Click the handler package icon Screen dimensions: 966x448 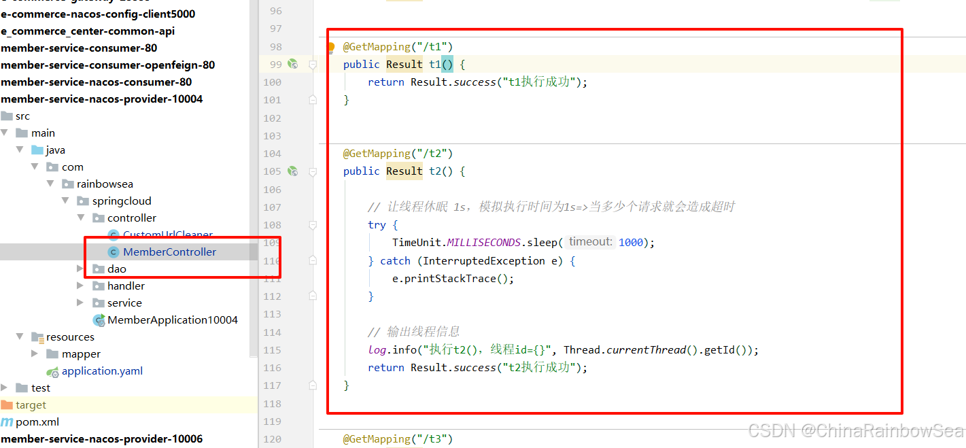pos(98,286)
